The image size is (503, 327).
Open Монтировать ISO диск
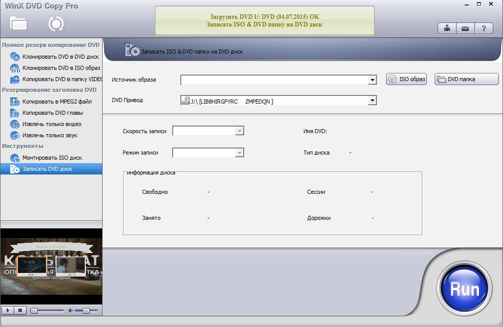(x=52, y=158)
